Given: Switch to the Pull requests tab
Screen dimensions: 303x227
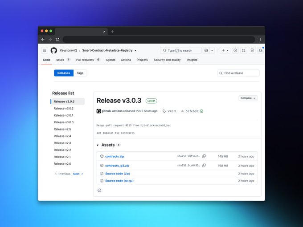Looking at the screenshot, I should [x=88, y=60].
